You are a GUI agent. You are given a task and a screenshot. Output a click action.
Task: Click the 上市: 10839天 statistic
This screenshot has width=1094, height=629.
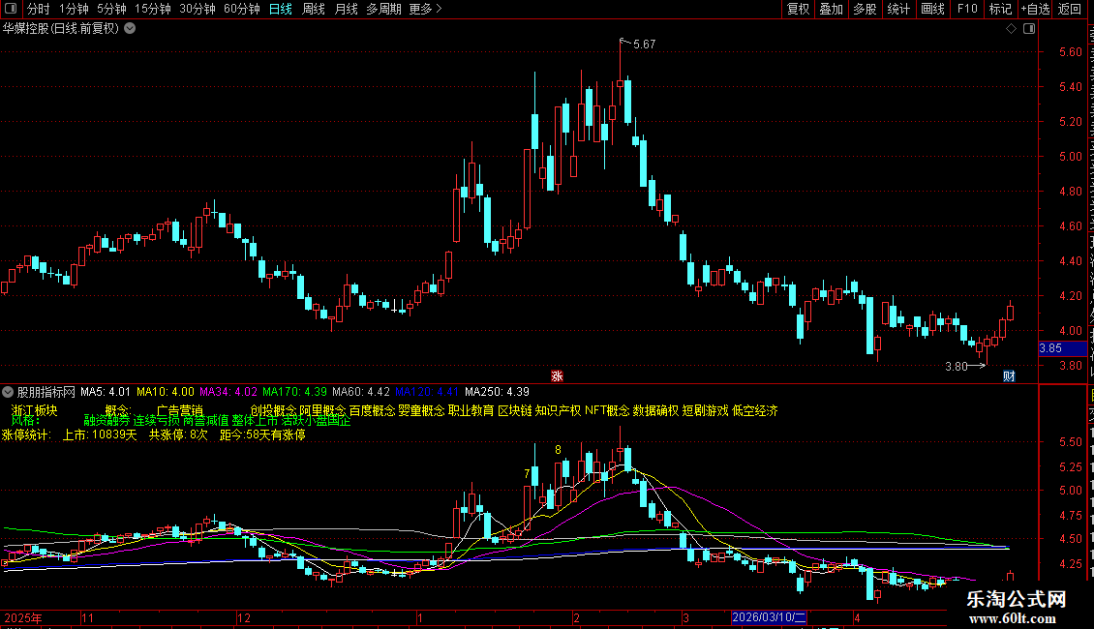point(100,434)
